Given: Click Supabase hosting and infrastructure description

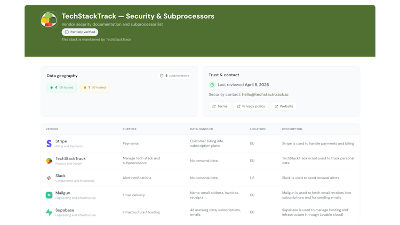Looking at the screenshot, I should point(315,212).
